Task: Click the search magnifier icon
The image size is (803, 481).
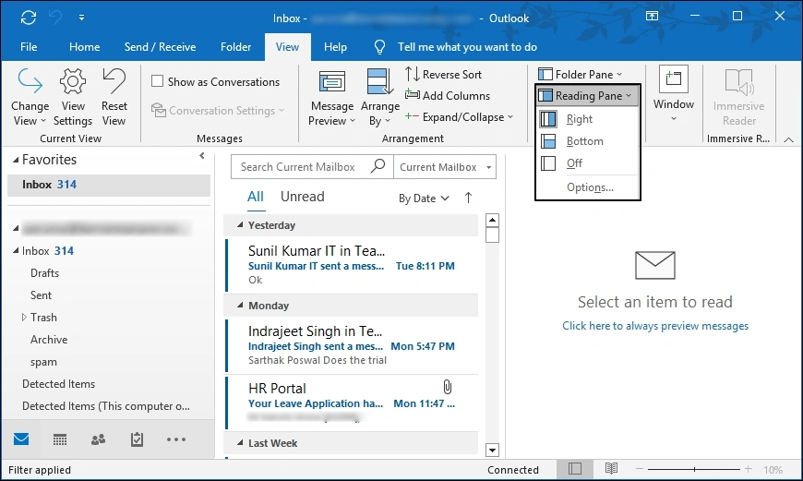Action: (x=378, y=166)
